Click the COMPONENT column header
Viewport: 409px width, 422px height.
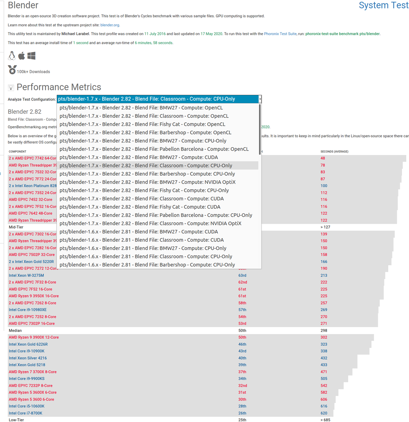tap(18, 152)
